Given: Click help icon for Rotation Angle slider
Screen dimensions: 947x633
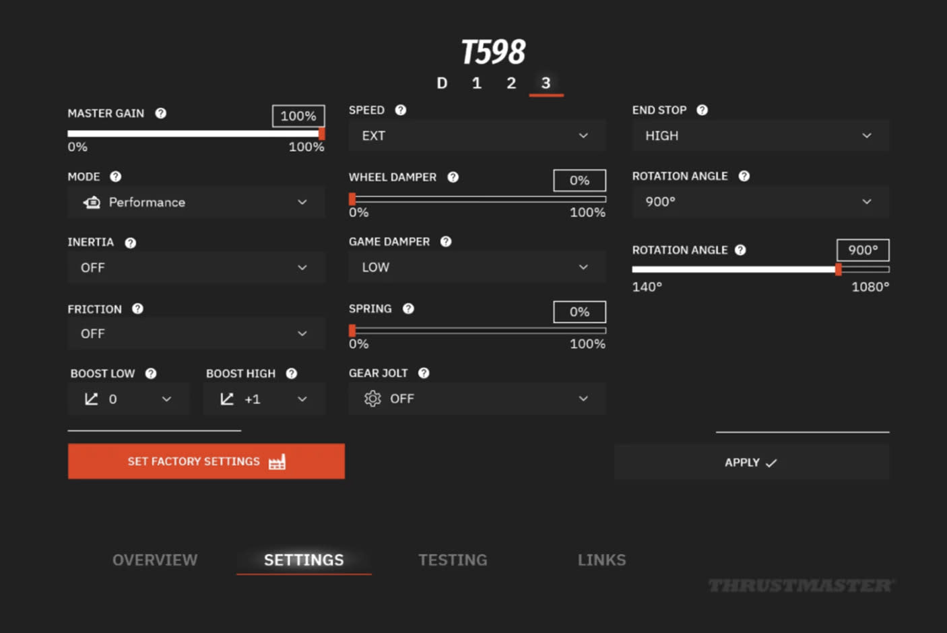Looking at the screenshot, I should [x=740, y=250].
